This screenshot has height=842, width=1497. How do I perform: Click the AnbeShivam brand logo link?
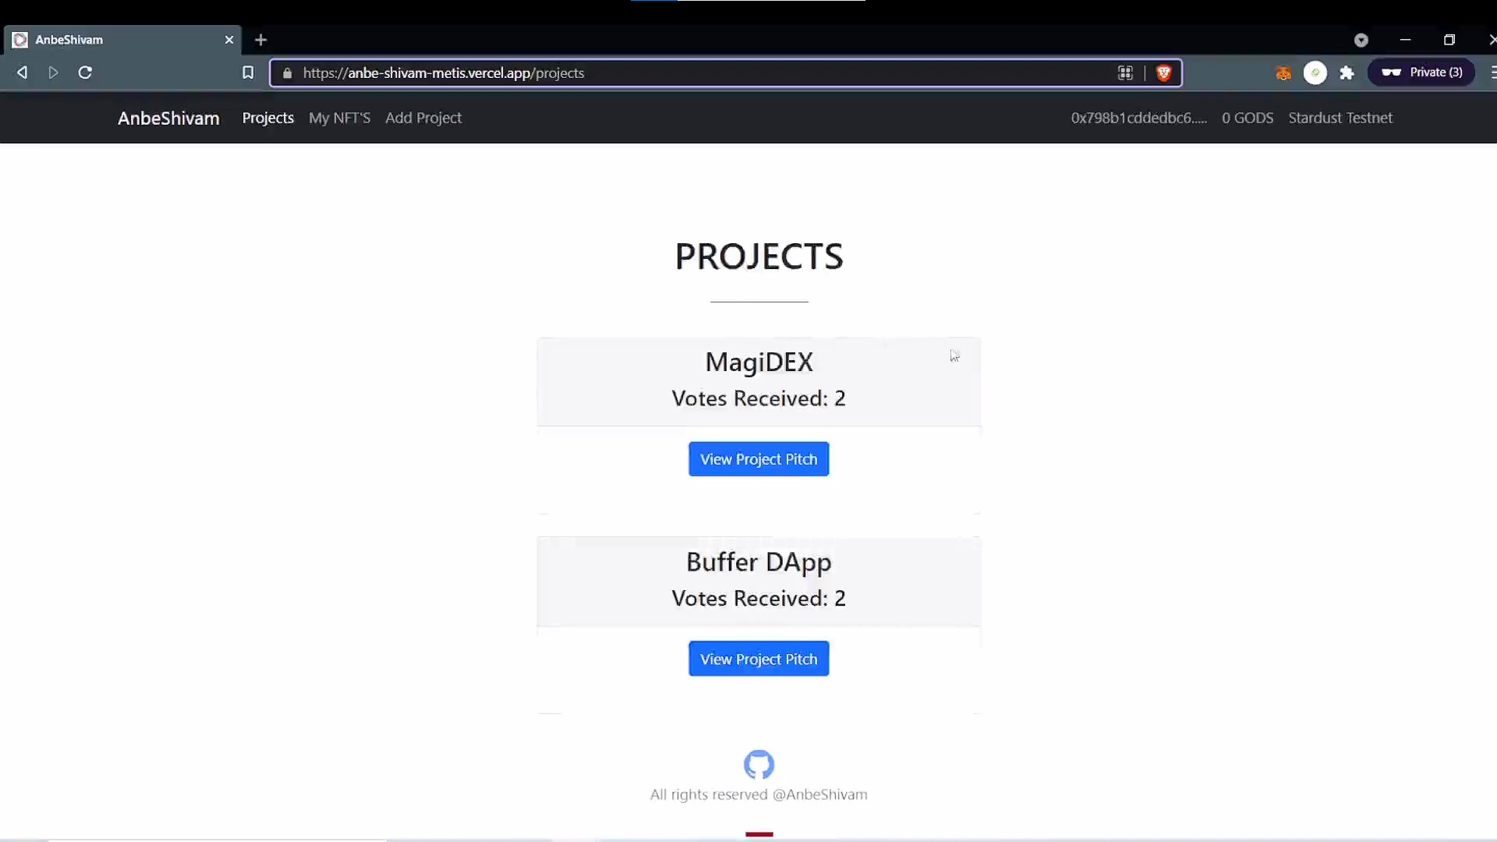[168, 118]
